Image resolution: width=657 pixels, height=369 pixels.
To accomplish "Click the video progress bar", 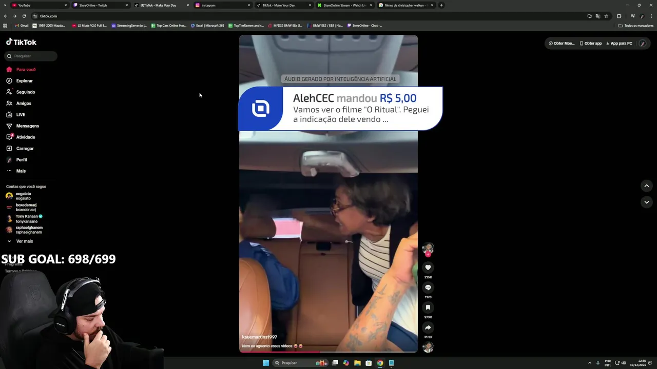I will click(328, 352).
